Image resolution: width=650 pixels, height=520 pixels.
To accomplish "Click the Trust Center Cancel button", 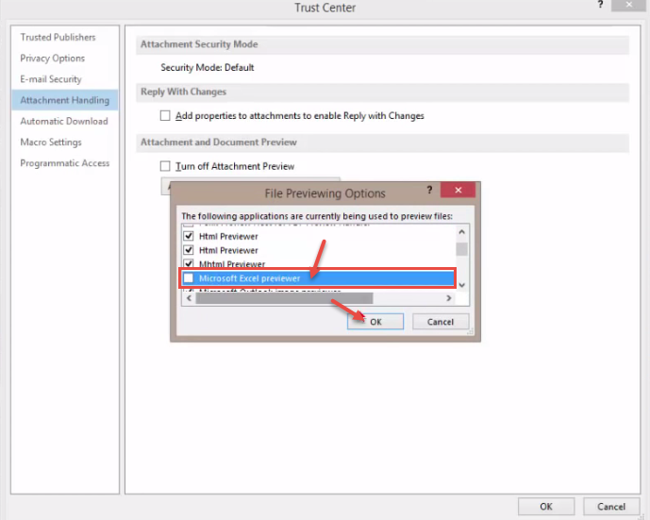I will pos(611,506).
